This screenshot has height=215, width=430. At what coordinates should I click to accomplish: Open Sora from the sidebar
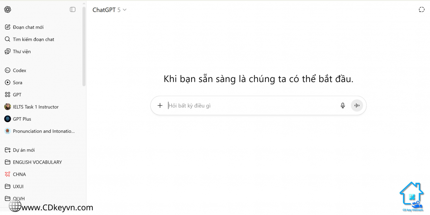point(18,83)
